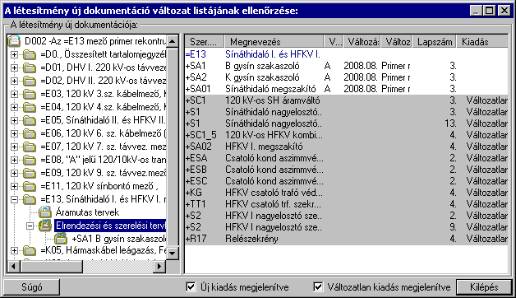516x298 pixels.
Task: Click the Kilépés button to exit
Action: 484,287
